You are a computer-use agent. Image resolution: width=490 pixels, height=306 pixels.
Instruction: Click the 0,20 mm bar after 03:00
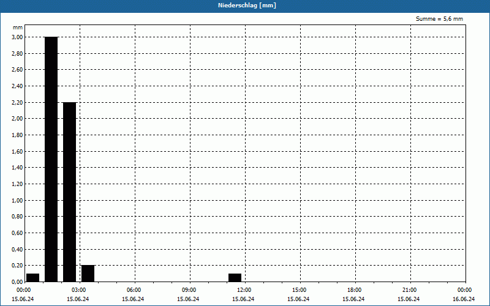(88, 274)
